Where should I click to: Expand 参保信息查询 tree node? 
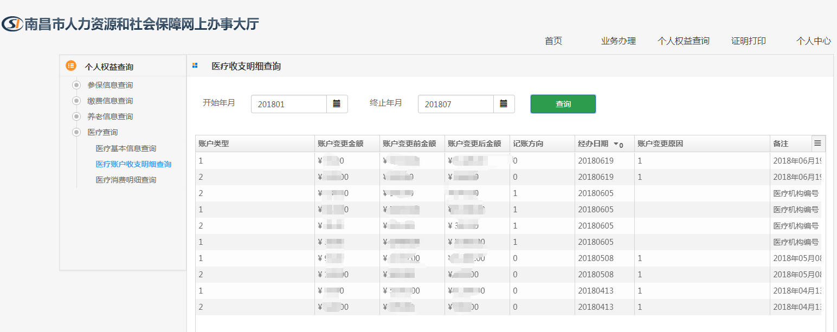[76, 85]
